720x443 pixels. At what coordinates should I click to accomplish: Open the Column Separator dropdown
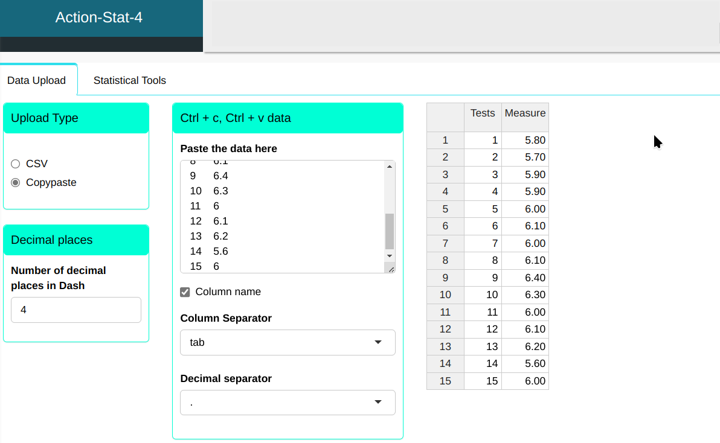pos(288,342)
